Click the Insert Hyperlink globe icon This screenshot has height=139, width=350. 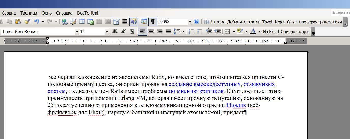65,22
